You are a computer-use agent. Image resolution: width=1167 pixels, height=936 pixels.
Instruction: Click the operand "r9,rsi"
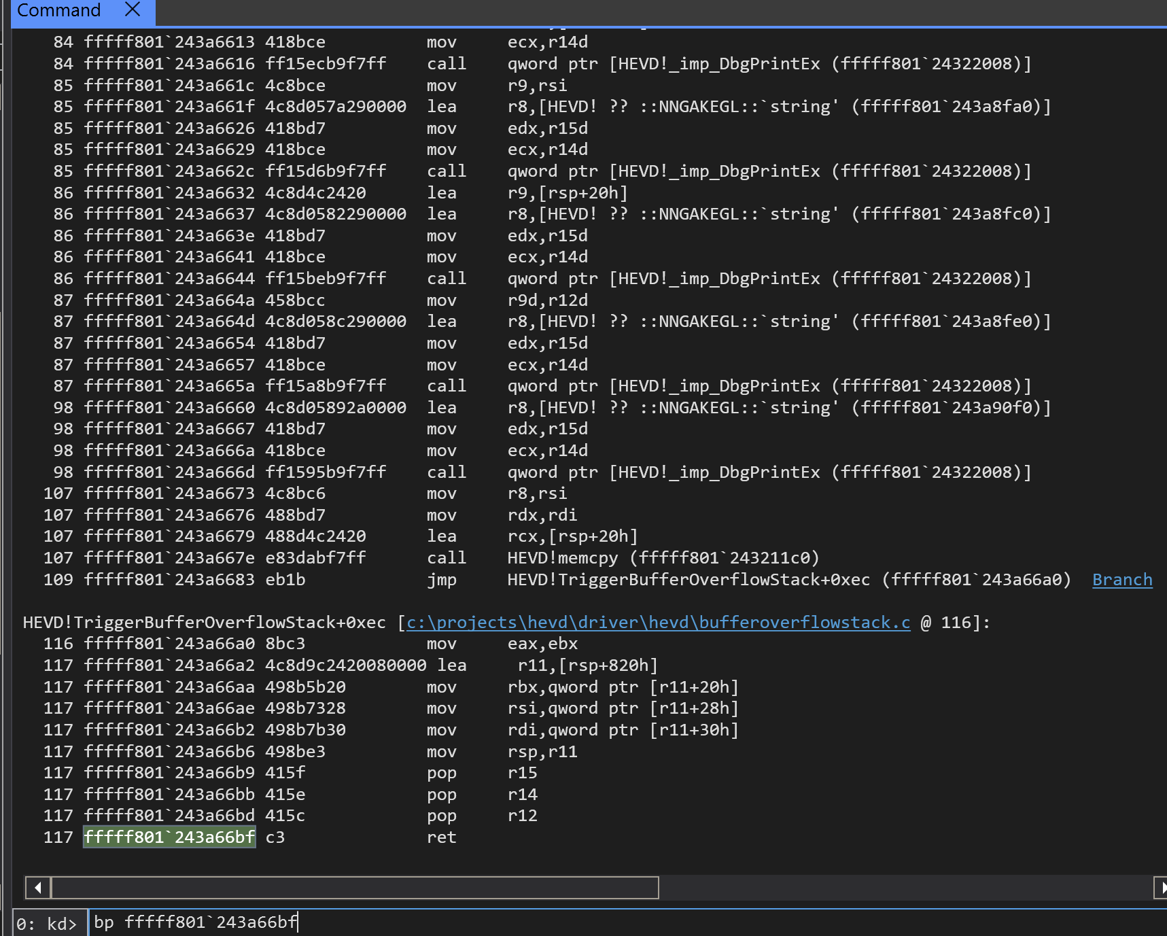click(x=537, y=86)
